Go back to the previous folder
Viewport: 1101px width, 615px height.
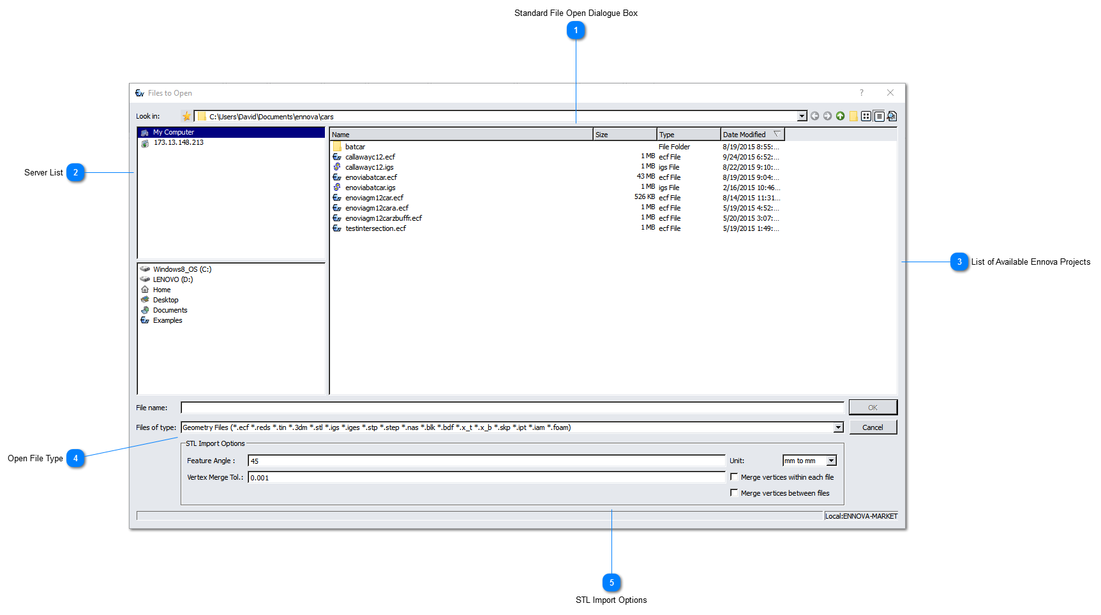(x=815, y=116)
